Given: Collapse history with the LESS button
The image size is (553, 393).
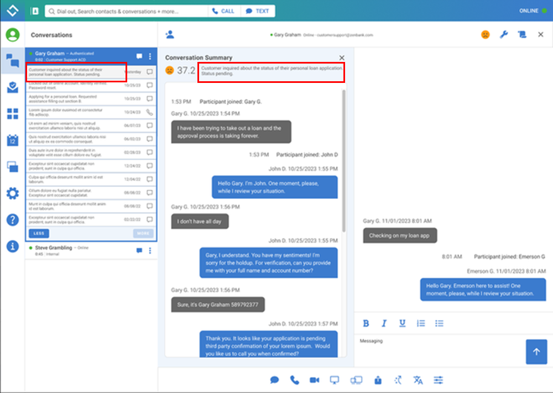Looking at the screenshot, I should coord(39,234).
